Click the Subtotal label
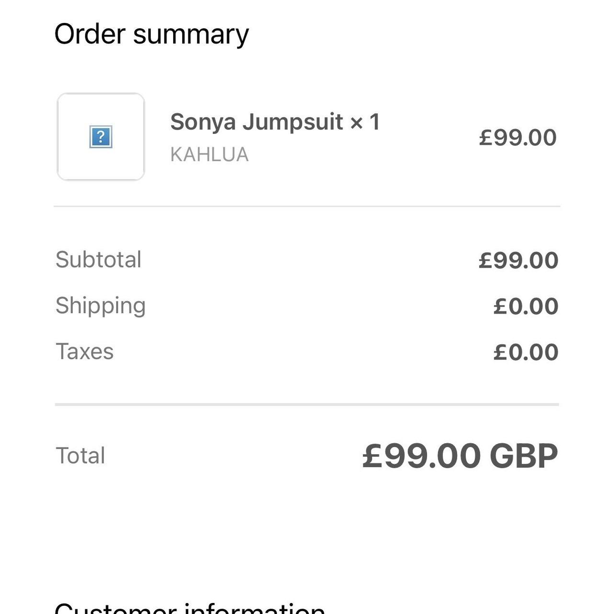The image size is (614, 614). click(98, 260)
